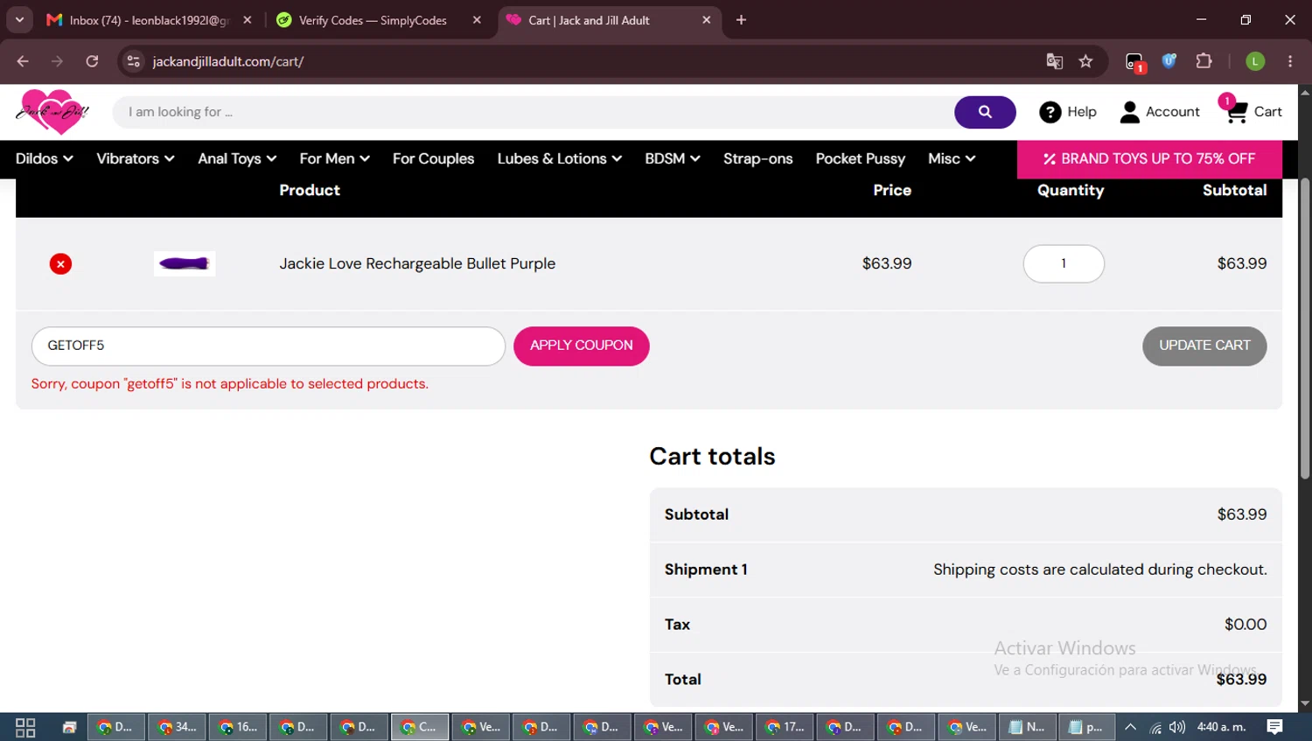Click the browser back arrow

tap(23, 61)
